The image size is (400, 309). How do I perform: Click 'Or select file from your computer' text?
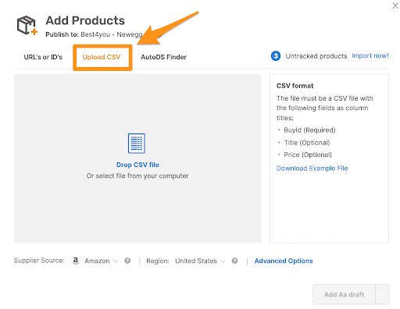click(137, 176)
